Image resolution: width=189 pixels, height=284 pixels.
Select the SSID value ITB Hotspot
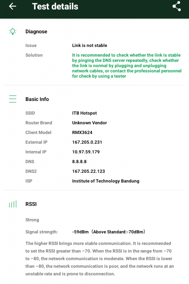tap(84, 113)
